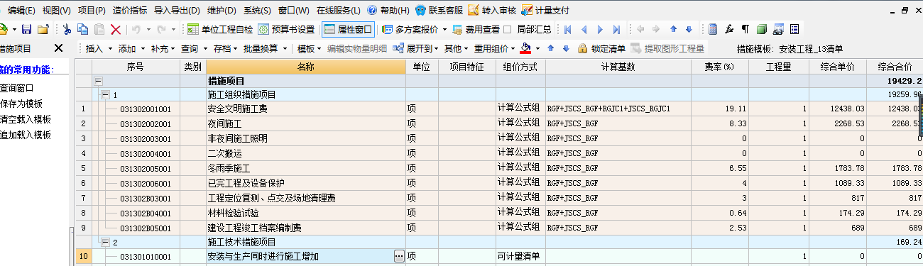
Task: Open 模板 dropdown
Action: (309, 48)
